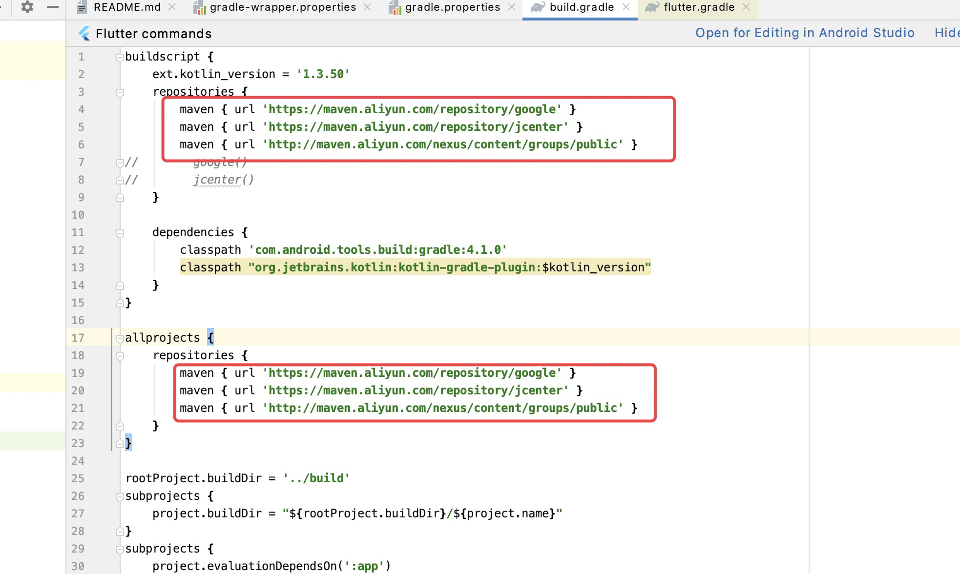Collapse the dependencies block fold marker
960x574 pixels.
(x=120, y=233)
